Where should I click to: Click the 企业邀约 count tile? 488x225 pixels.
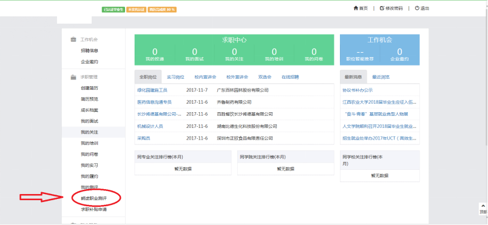click(399, 54)
